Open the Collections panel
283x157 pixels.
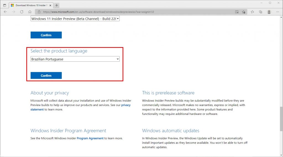click(260, 12)
